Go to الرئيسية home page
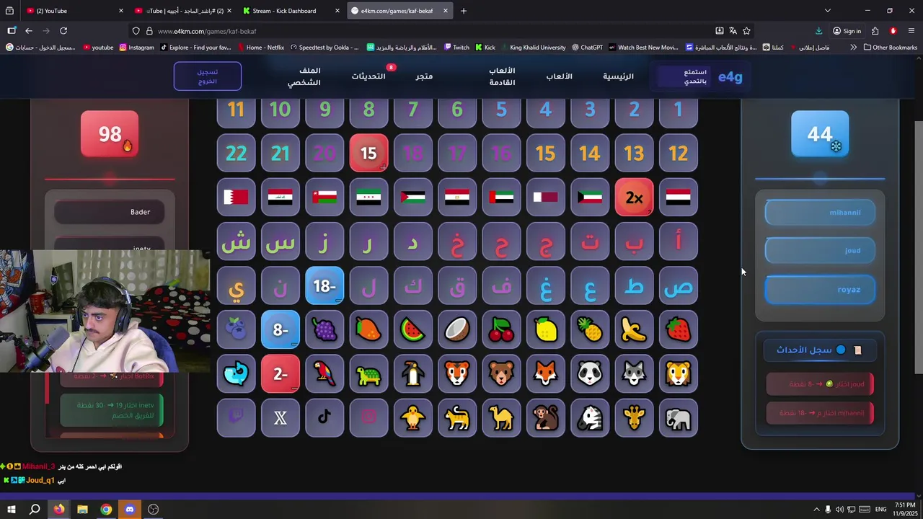Viewport: 923px width, 519px height. point(619,76)
